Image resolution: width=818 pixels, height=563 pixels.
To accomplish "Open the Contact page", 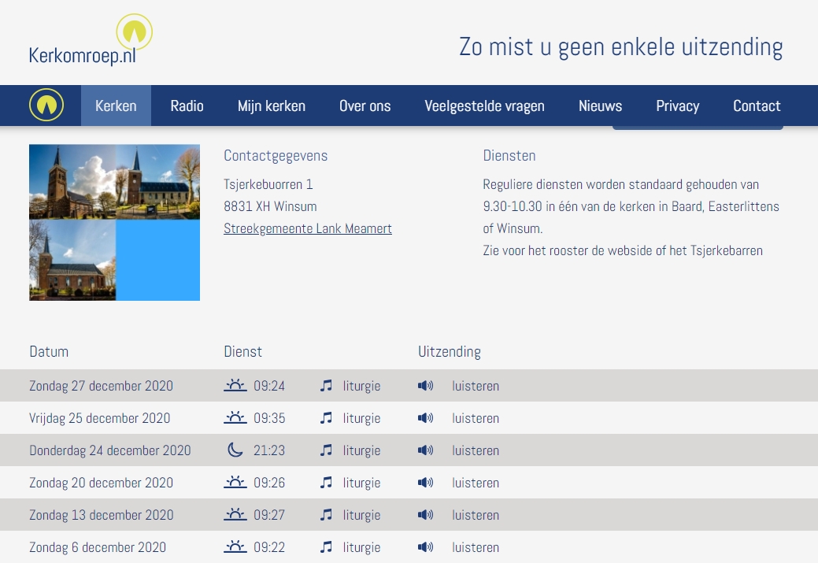I will pos(757,106).
